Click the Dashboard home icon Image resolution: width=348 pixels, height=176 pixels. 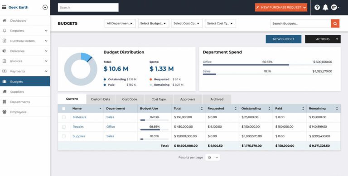pos(5,20)
